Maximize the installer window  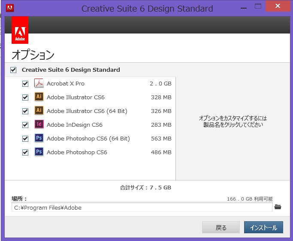pyautogui.click(x=258, y=6)
